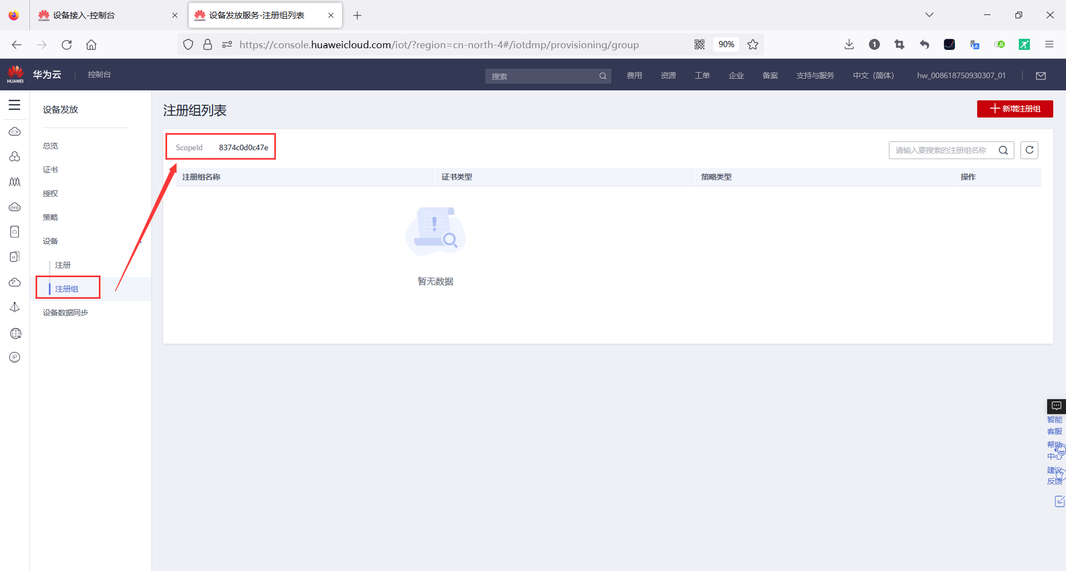The height and width of the screenshot is (571, 1066).
Task: Switch to the 设备发放服务-注册组列表 tab
Action: [x=265, y=16]
